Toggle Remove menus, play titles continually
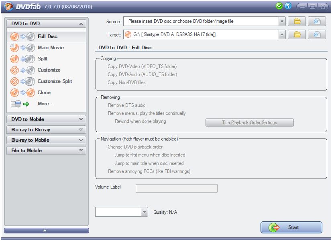The image size is (332, 241). (147, 113)
